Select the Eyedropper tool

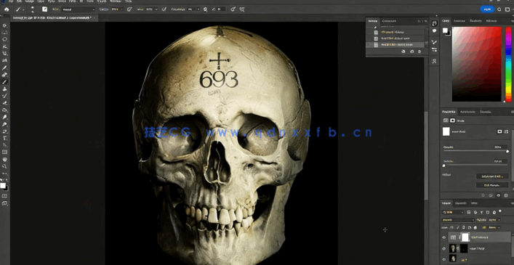point(4,68)
